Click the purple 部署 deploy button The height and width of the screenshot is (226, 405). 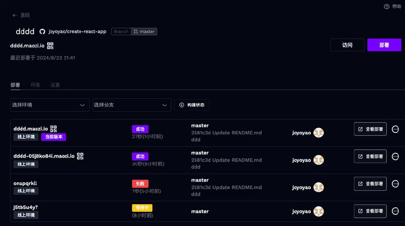[x=384, y=45]
